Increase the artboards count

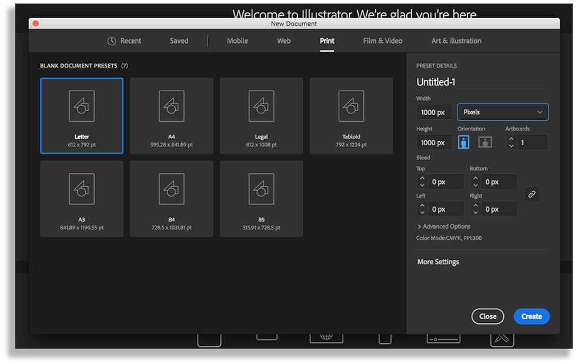512,139
